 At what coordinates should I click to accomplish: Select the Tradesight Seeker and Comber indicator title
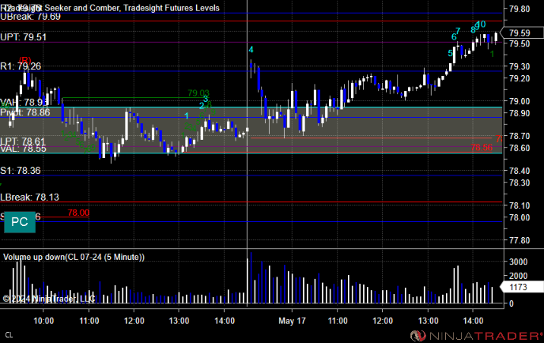(113, 8)
